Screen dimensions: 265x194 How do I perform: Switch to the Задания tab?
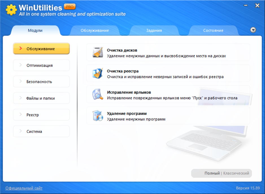pyautogui.click(x=154, y=31)
